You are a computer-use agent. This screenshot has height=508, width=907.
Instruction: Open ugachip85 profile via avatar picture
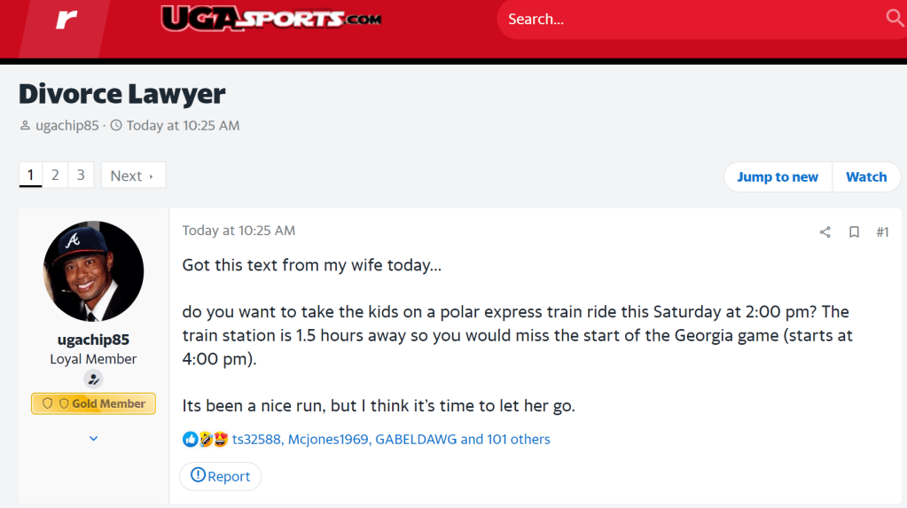pos(93,271)
